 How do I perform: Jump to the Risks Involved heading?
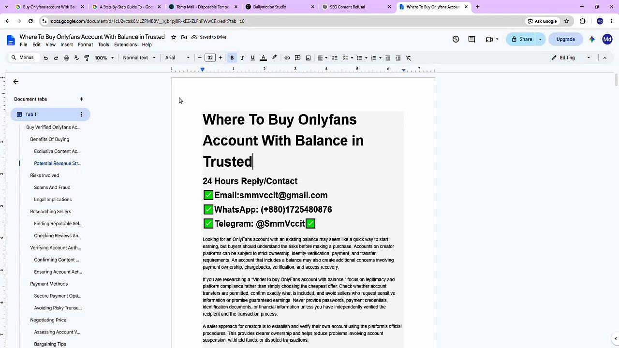click(44, 175)
